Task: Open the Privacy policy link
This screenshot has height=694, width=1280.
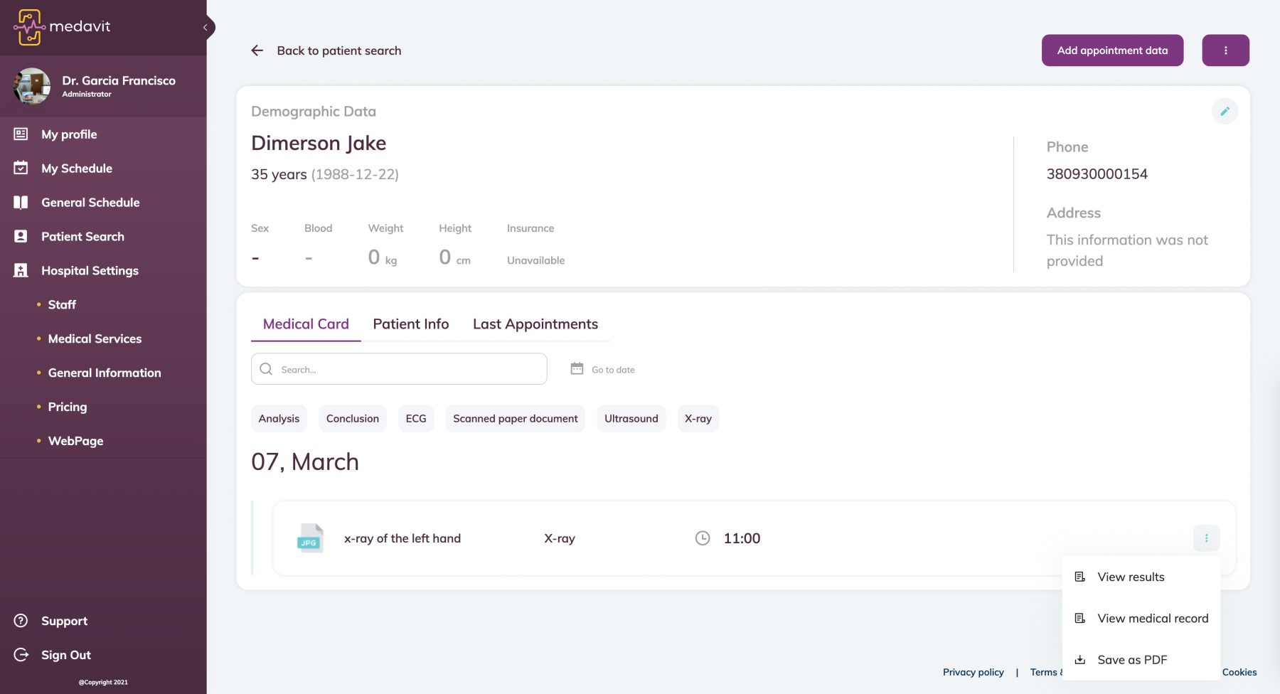Action: click(973, 672)
